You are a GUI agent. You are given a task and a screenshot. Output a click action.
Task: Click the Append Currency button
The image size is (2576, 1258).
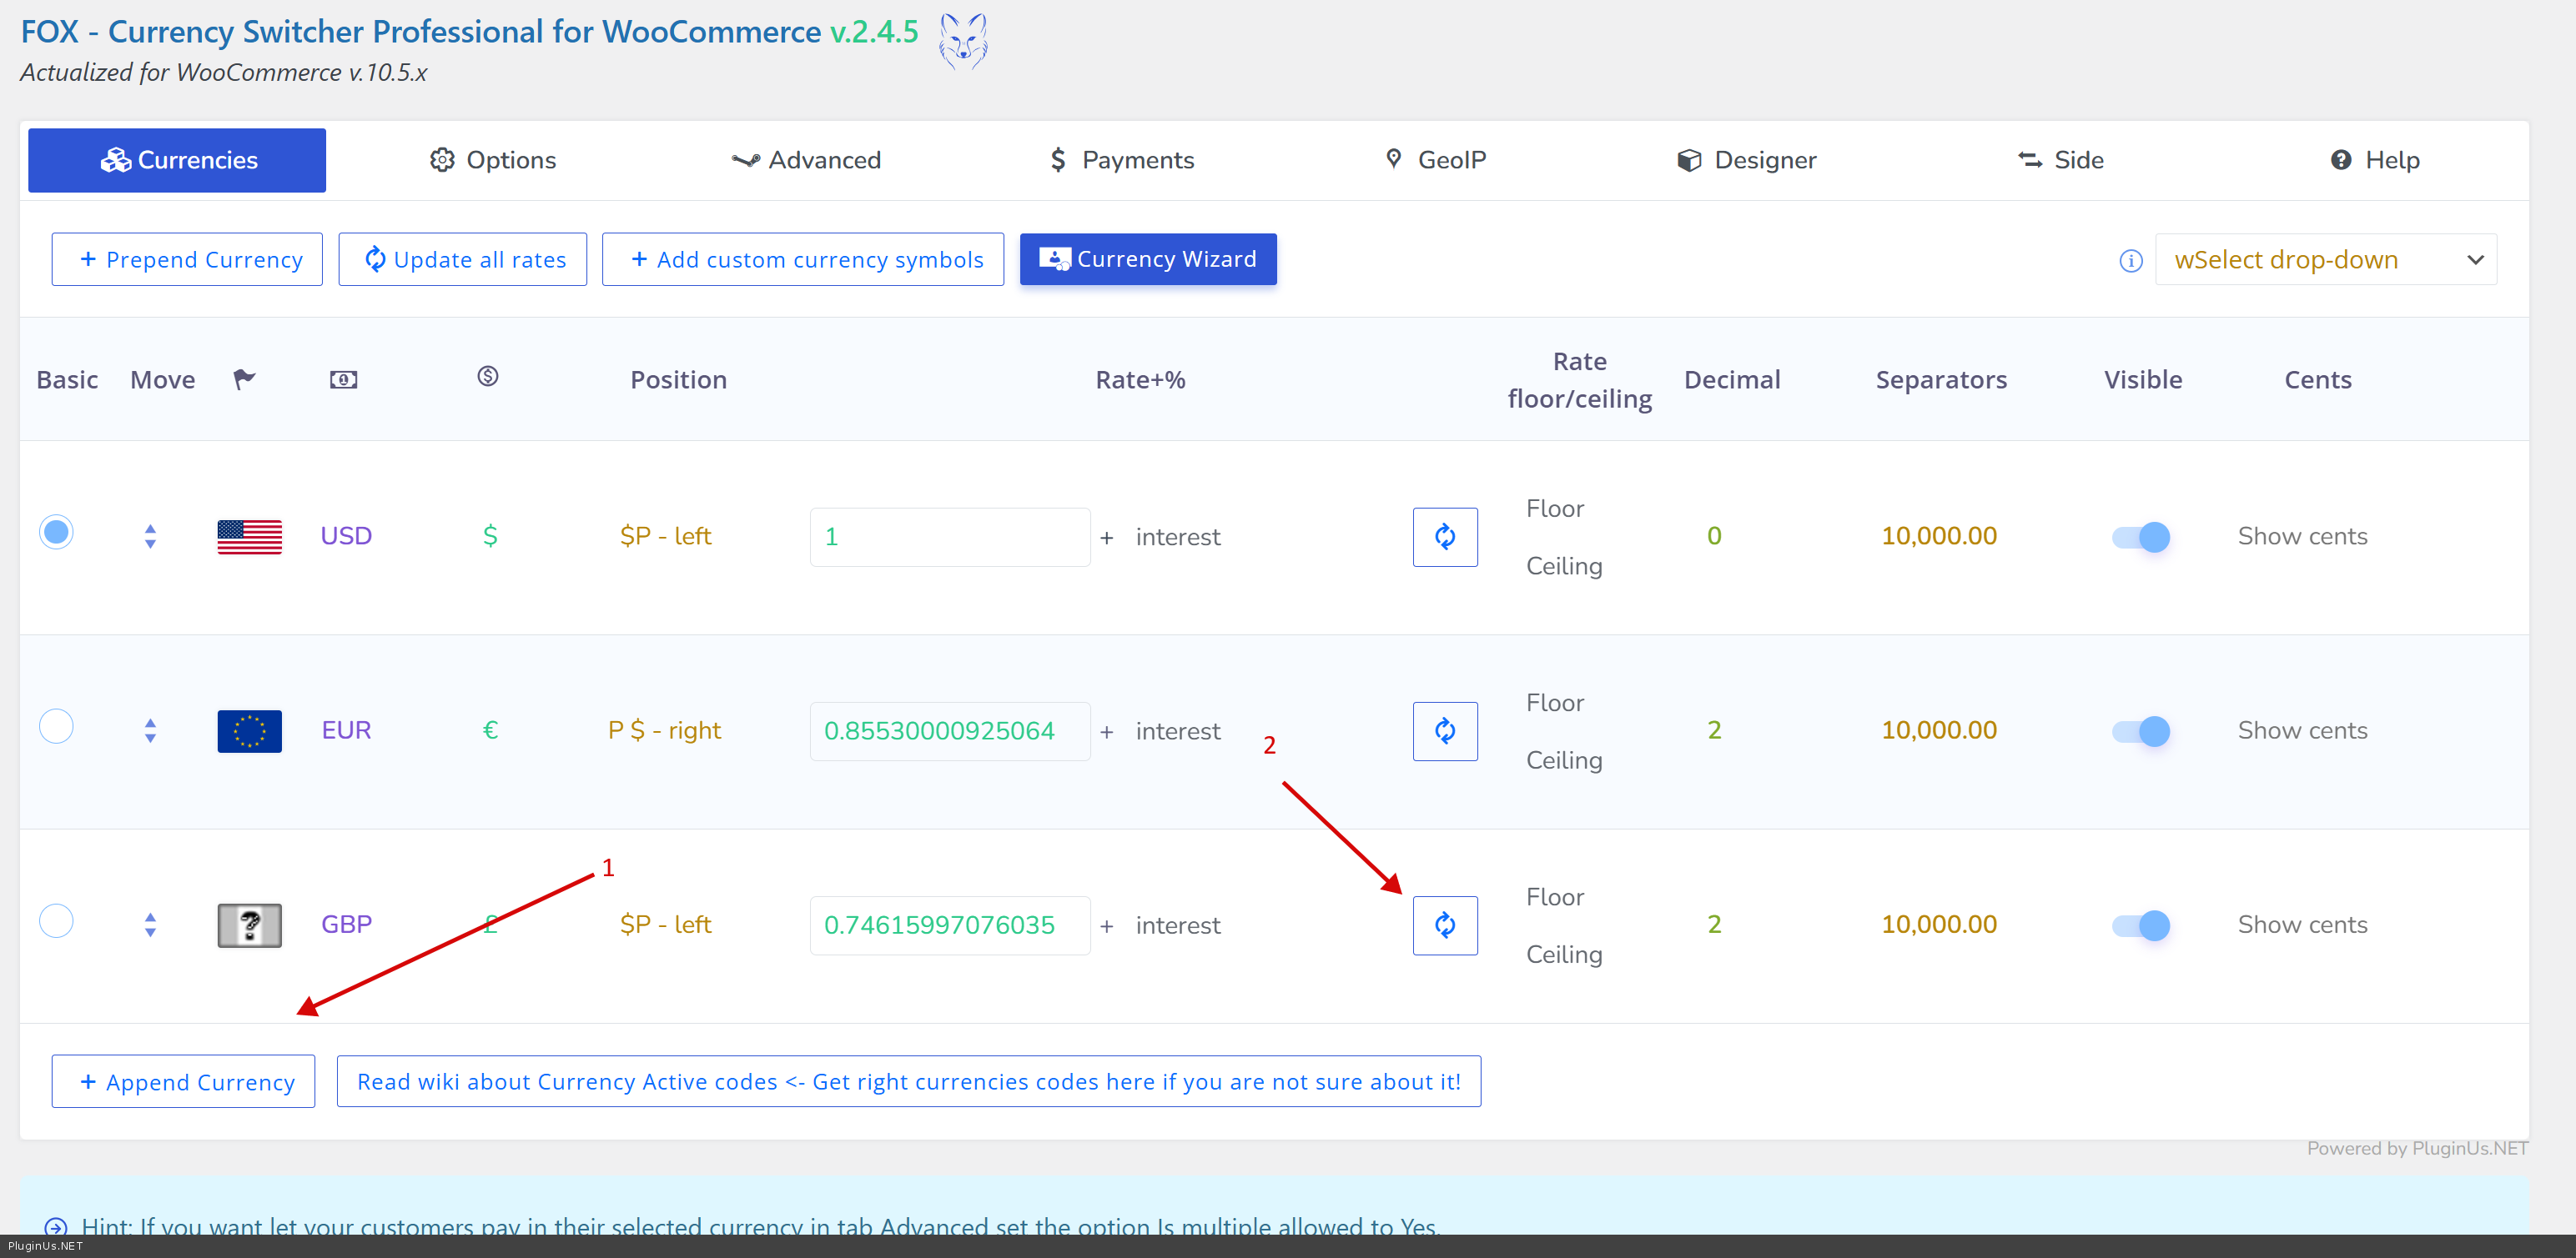pyautogui.click(x=183, y=1081)
